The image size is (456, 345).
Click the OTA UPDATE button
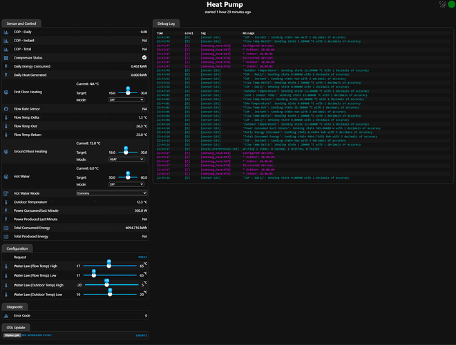pyautogui.click(x=141, y=335)
